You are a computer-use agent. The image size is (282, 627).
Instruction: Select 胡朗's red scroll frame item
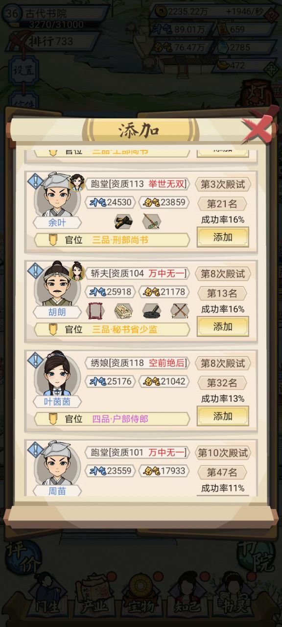click(94, 311)
